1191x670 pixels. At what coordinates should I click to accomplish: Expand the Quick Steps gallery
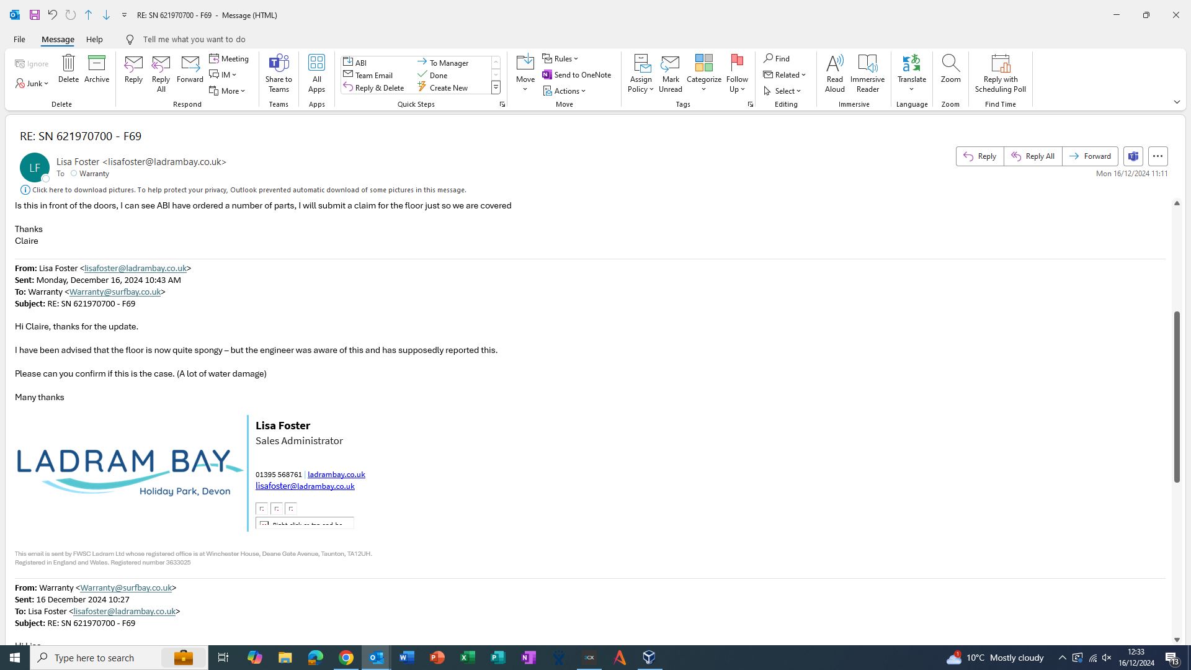(x=496, y=88)
